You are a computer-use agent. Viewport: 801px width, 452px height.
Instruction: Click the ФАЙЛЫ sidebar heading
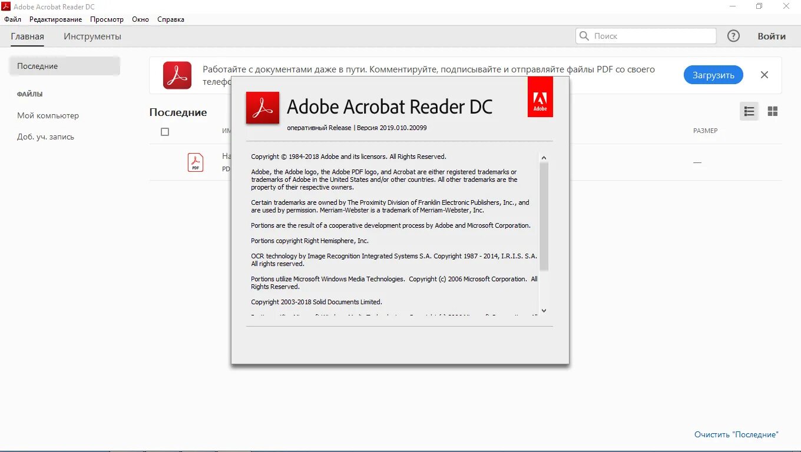(29, 94)
